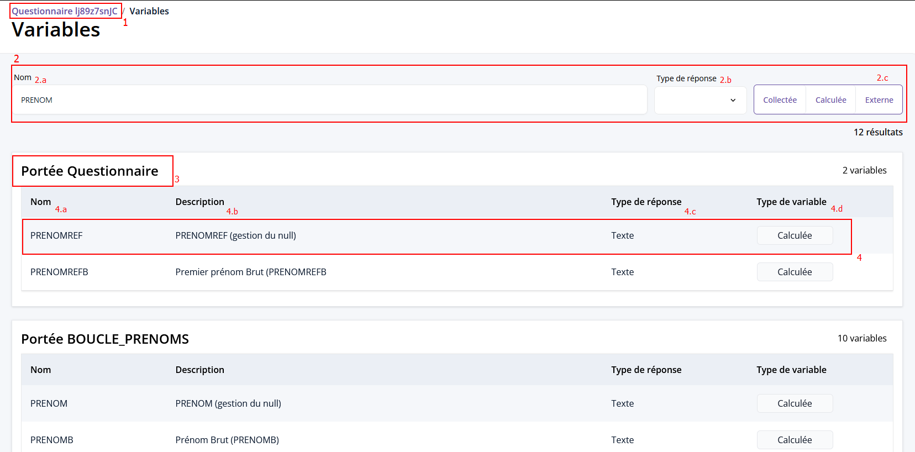Toggle the Externe variable filter

click(879, 100)
